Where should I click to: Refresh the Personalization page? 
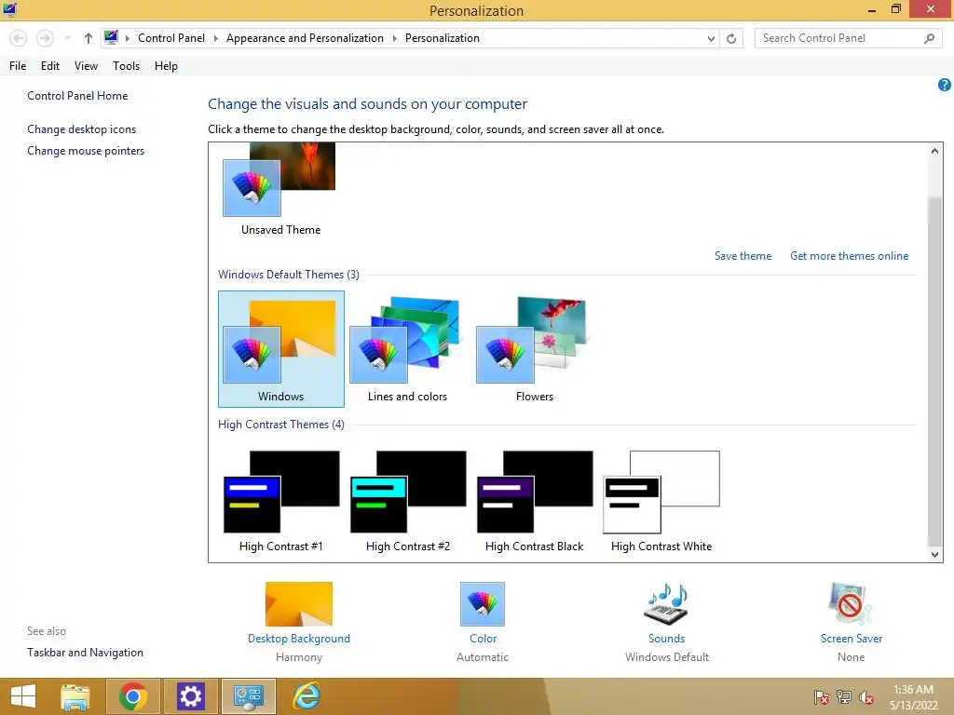click(x=731, y=38)
